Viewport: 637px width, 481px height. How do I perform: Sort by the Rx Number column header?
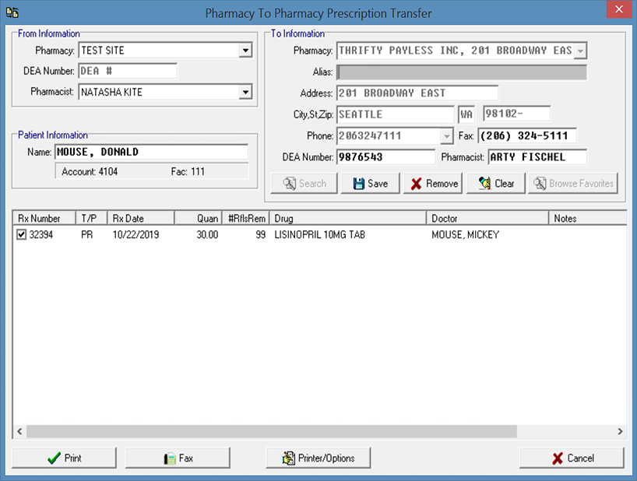(44, 219)
